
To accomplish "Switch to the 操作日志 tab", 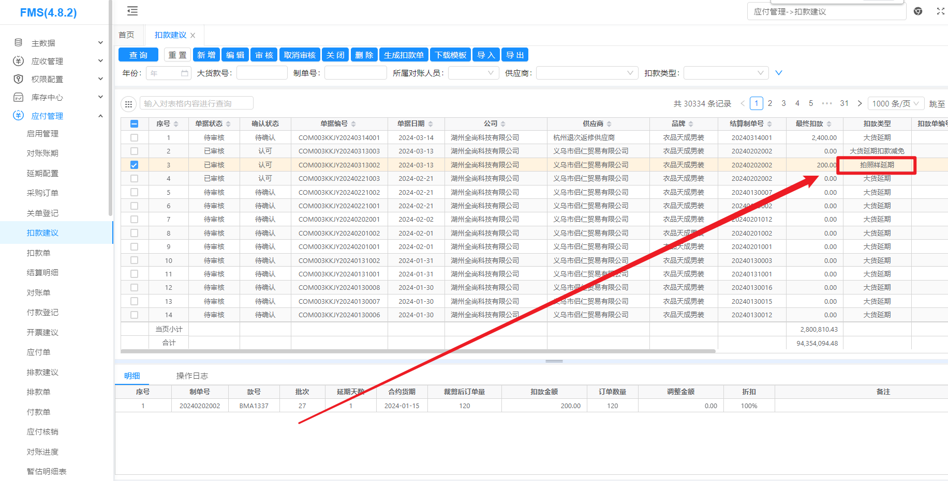I will (192, 376).
